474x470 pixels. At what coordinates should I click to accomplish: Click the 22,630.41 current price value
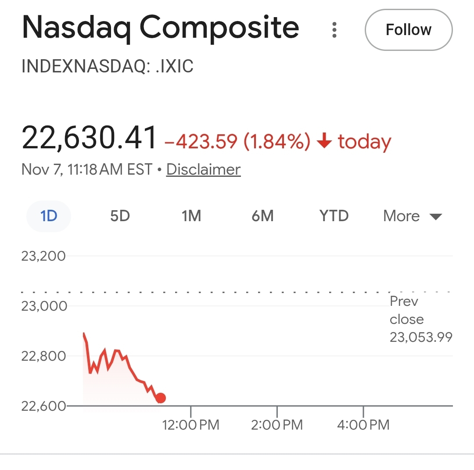pyautogui.click(x=89, y=138)
